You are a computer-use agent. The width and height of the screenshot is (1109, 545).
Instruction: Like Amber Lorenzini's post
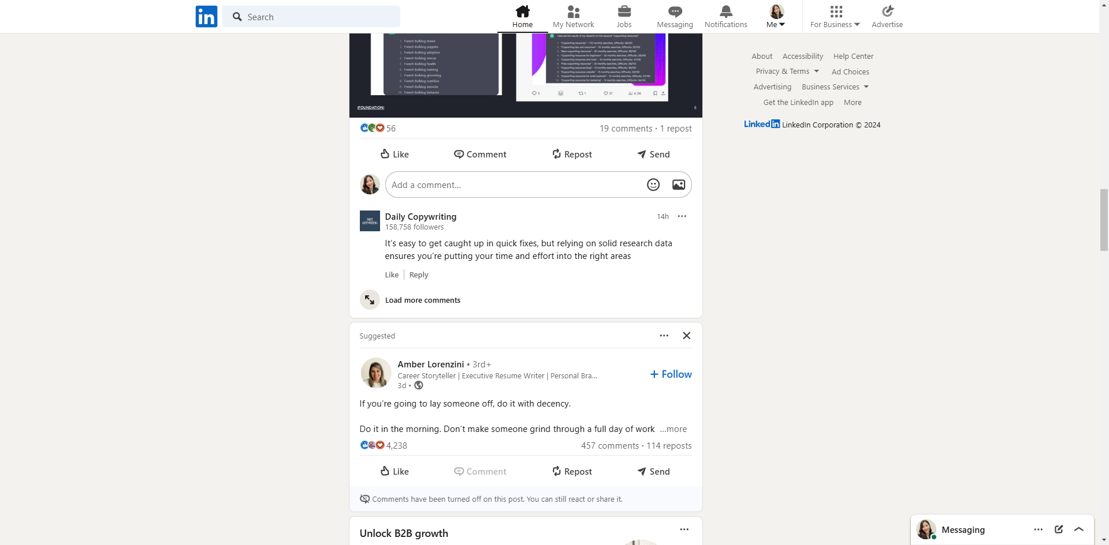(395, 471)
